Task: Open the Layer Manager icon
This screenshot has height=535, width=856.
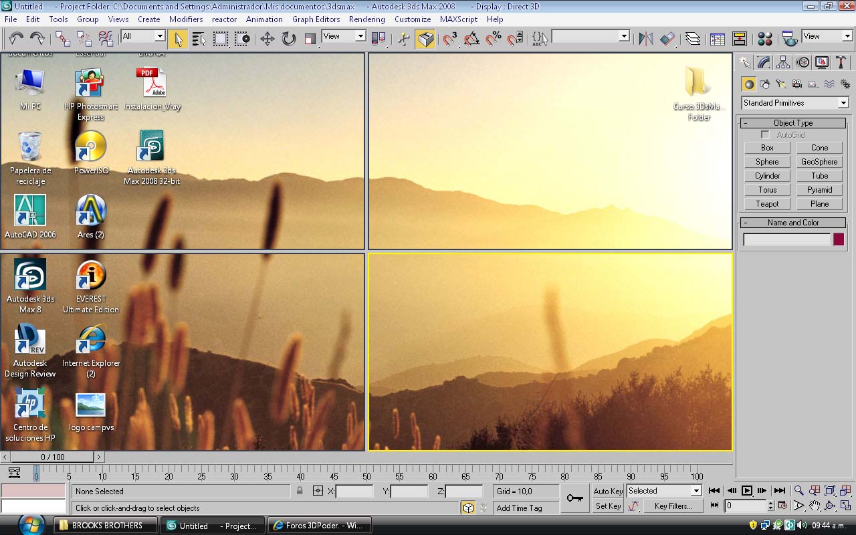Action: pos(693,39)
